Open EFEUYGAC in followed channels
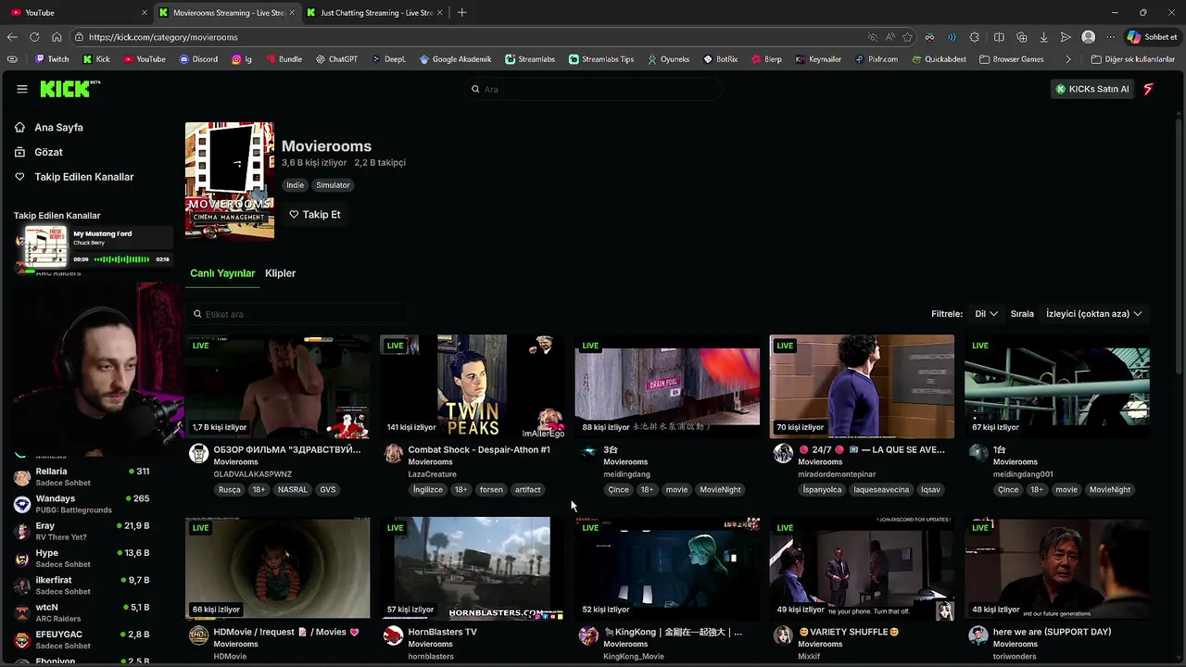 coord(83,639)
